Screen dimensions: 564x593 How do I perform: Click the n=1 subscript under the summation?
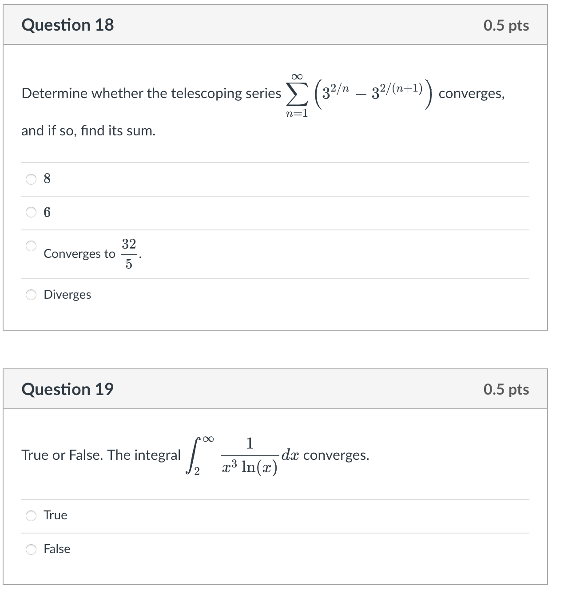(298, 112)
